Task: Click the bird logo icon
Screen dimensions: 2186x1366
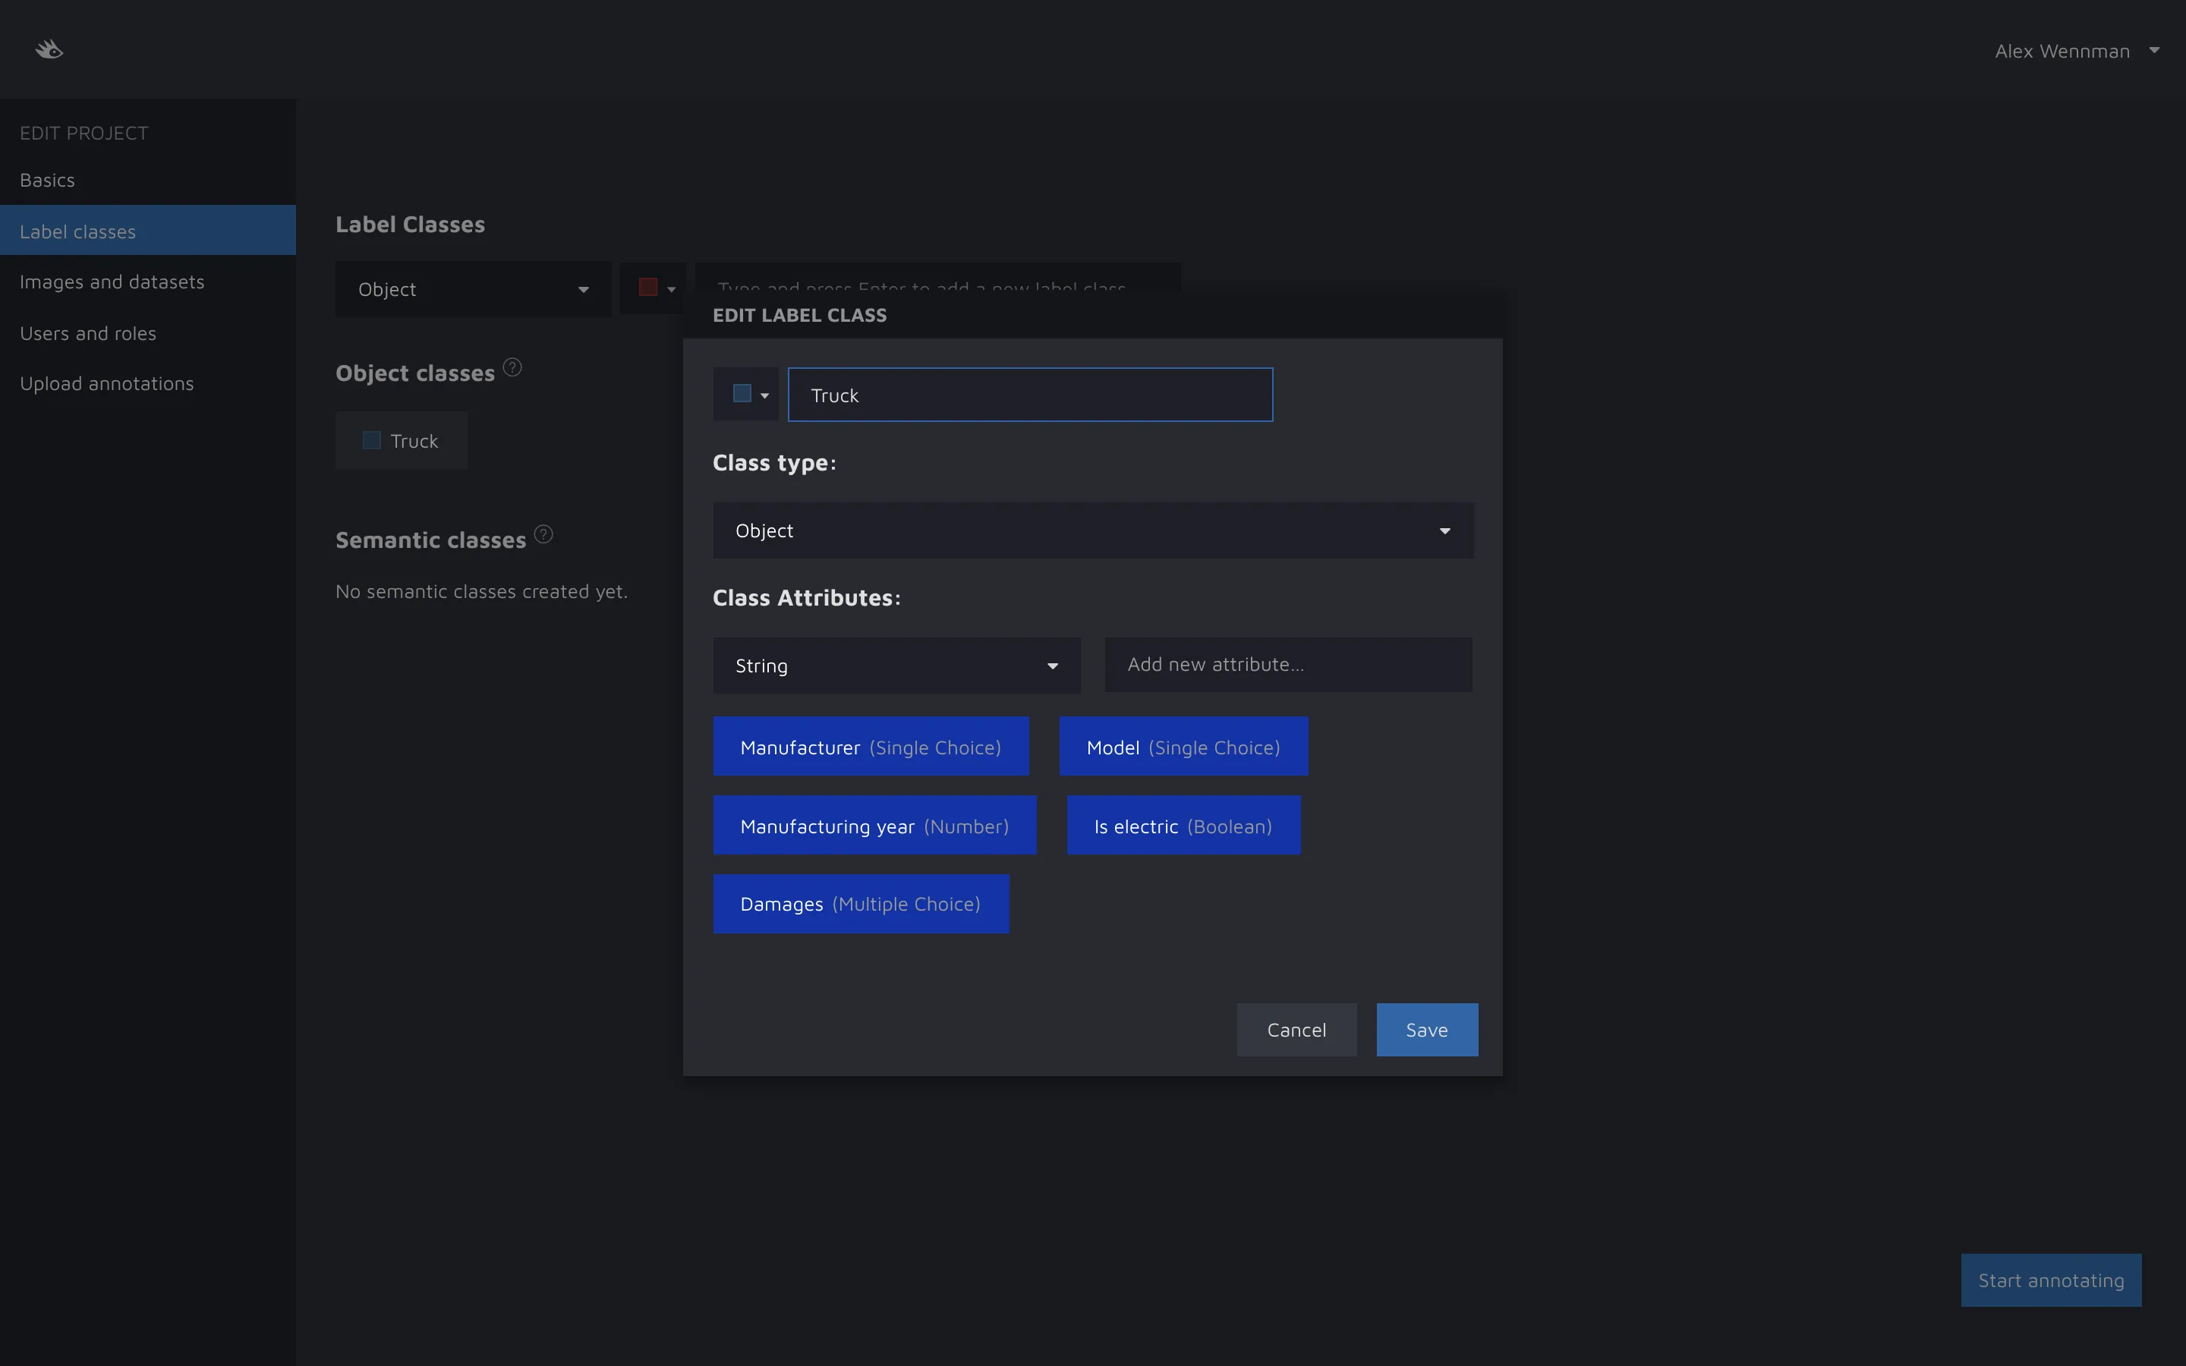Action: click(x=49, y=49)
